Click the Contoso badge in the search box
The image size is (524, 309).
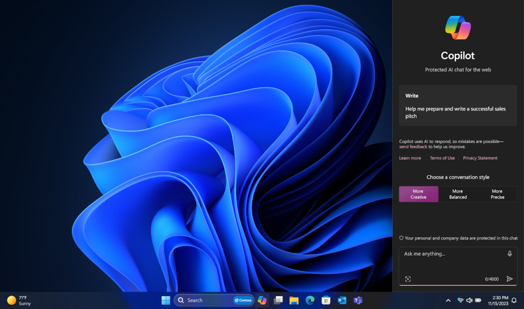pyautogui.click(x=243, y=300)
